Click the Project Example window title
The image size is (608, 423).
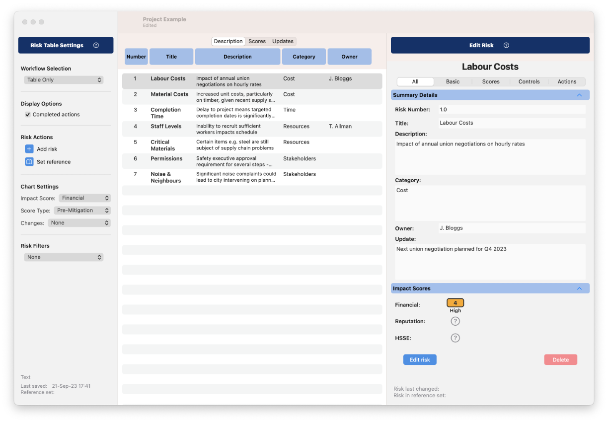click(x=164, y=19)
